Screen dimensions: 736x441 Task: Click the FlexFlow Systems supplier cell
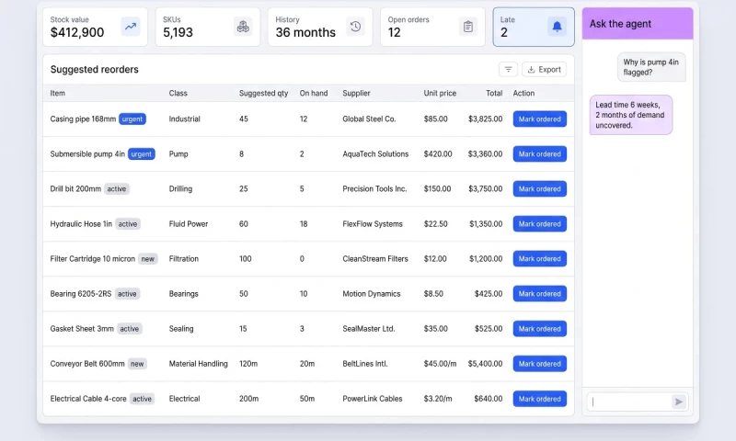coord(373,223)
